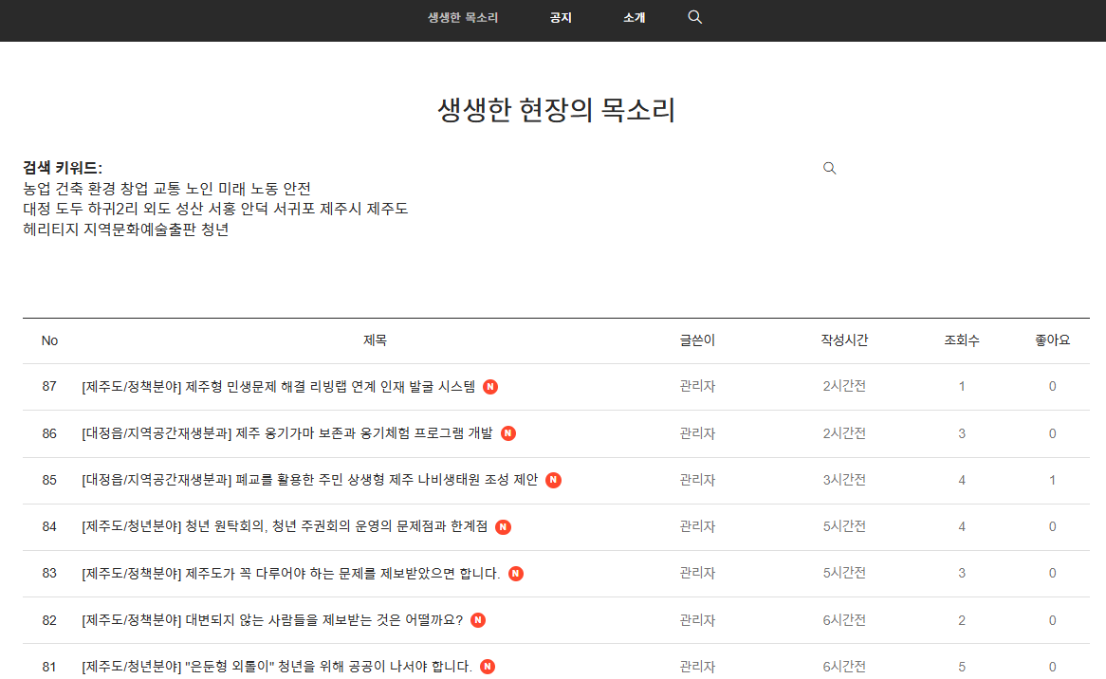Click the 조회수 column header
The height and width of the screenshot is (679, 1106).
coord(962,340)
